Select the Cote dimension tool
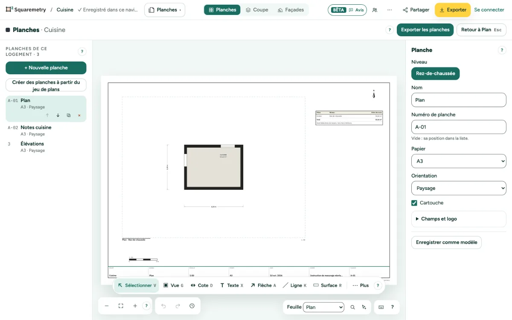This screenshot has height=320, width=512. coord(201,285)
